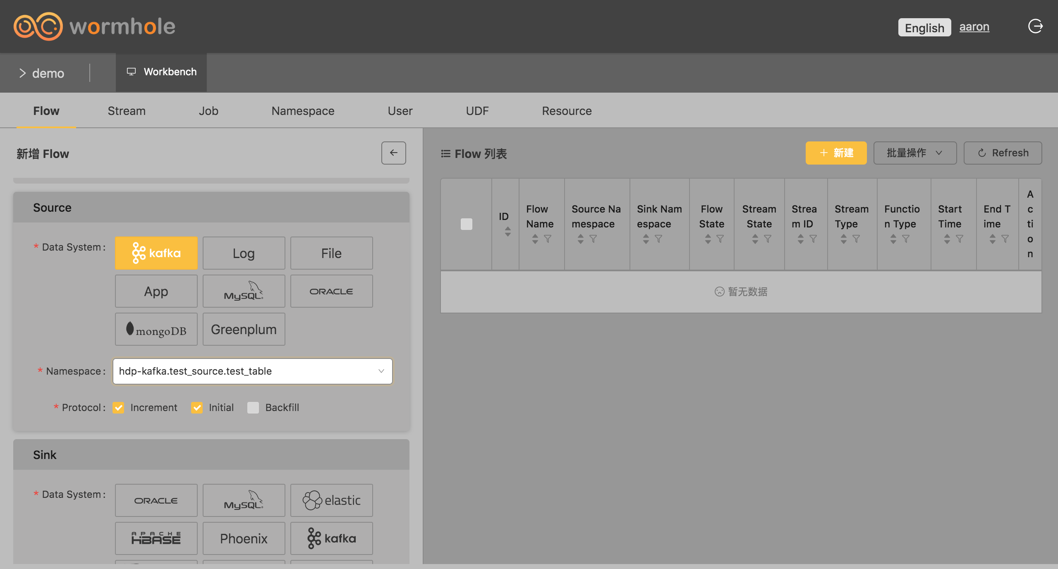Screen dimensions: 1058x569
Task: Select MySQL as source data system
Action: click(x=244, y=291)
